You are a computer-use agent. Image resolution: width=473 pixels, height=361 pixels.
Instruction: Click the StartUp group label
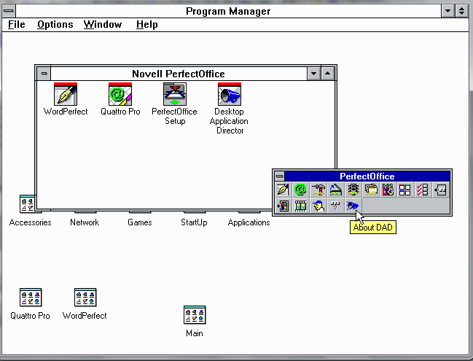click(x=194, y=222)
